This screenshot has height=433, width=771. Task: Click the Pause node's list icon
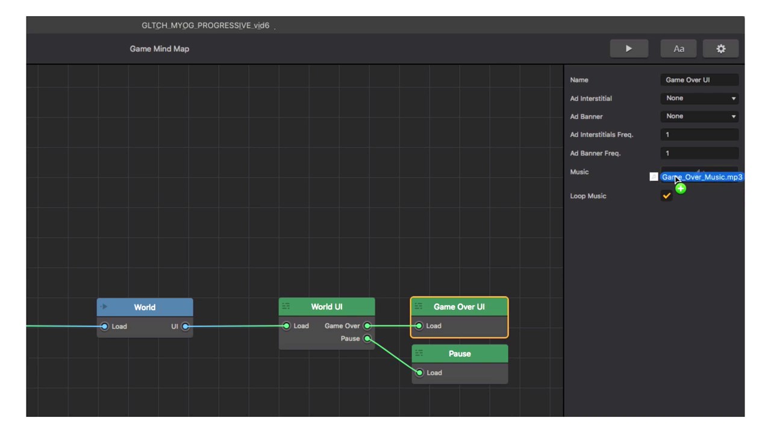[x=419, y=354]
